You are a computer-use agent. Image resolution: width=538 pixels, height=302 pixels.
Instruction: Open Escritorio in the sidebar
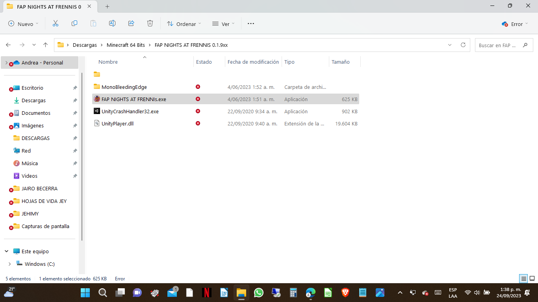point(32,88)
